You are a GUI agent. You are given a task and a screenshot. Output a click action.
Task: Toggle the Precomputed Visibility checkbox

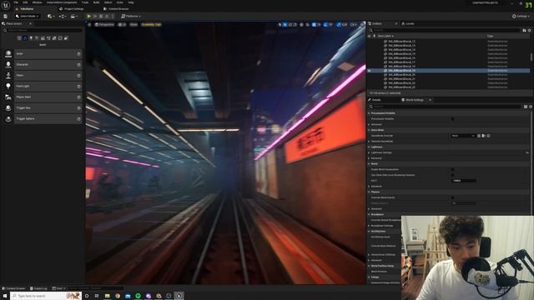[452, 119]
